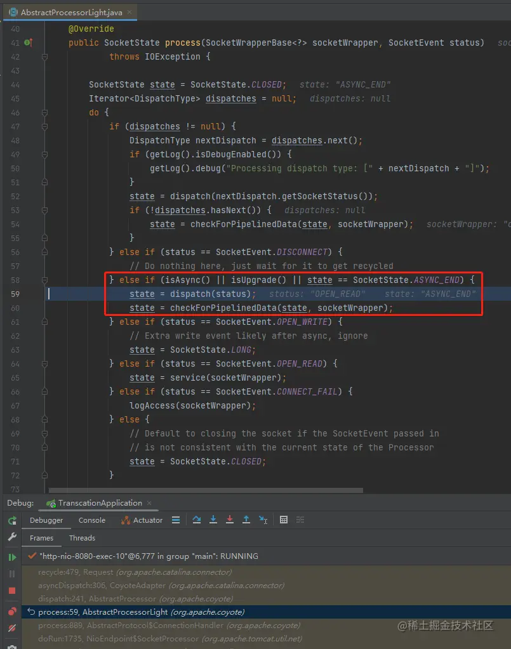Image resolution: width=511 pixels, height=649 pixels.
Task: Click the inline hint state: "ASYNC_END" on line 44
Action: tap(345, 84)
